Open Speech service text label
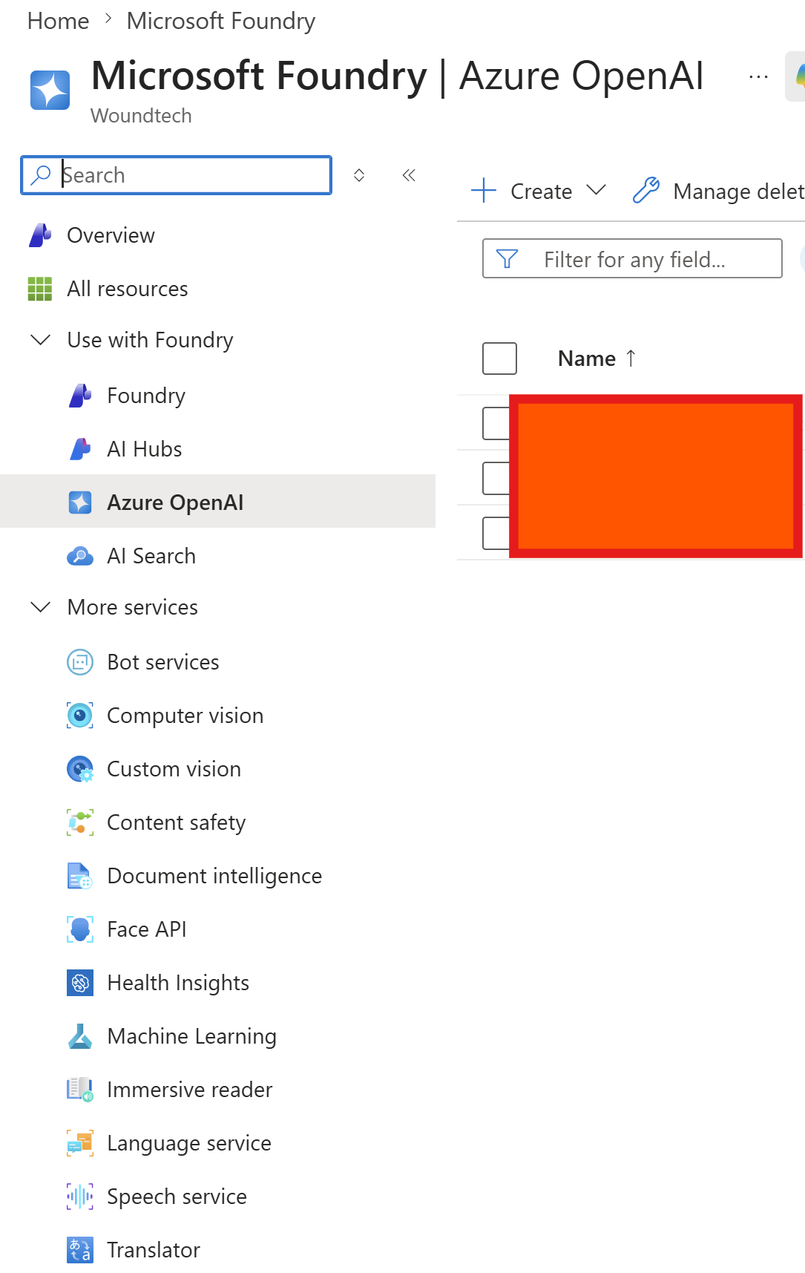The image size is (805, 1273). tap(177, 1197)
